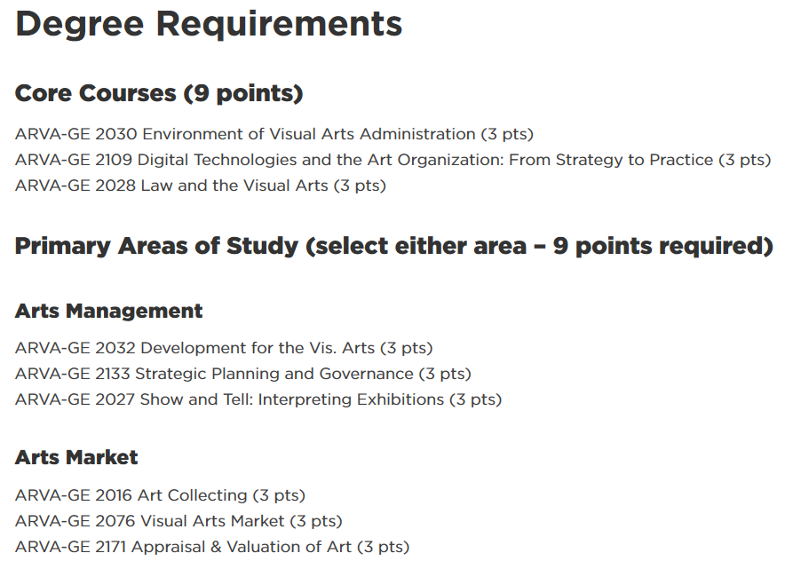The width and height of the screenshot is (785, 577).
Task: Click ARVA-GE 2109 Digital Technologies course line
Action: click(x=393, y=160)
